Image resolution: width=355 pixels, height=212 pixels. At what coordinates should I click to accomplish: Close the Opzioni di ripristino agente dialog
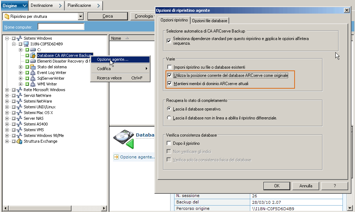[x=347, y=10]
